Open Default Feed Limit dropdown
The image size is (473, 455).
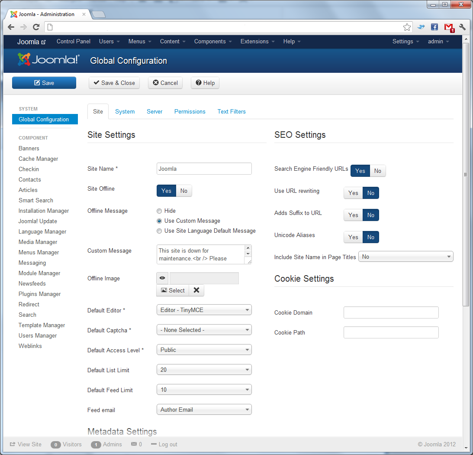tap(204, 390)
